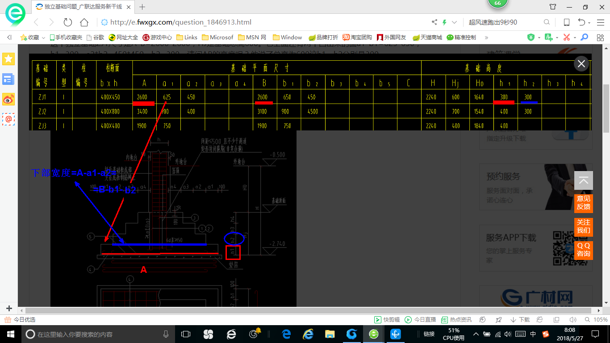Open the browser home page

pos(84,22)
